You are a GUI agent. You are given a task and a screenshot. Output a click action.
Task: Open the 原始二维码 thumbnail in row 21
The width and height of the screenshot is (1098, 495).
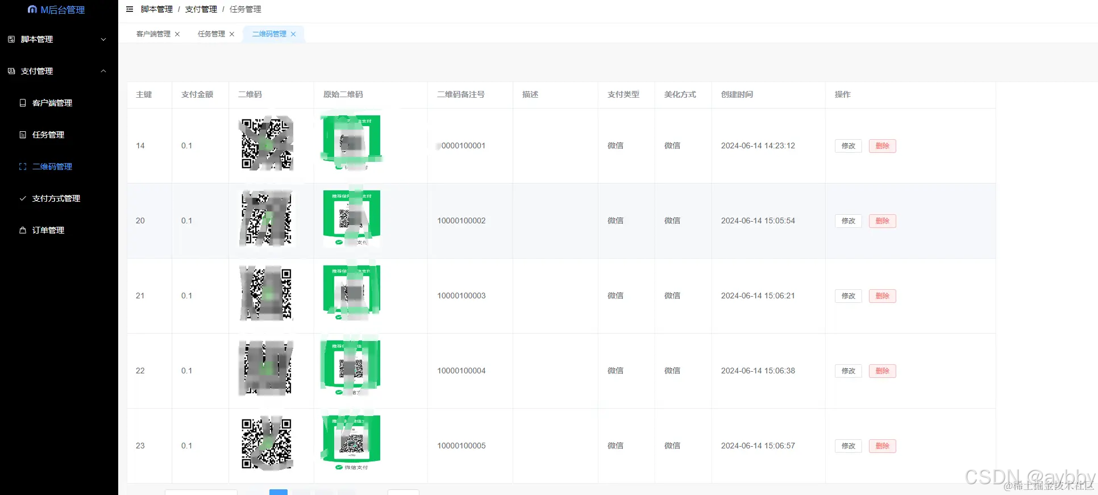(352, 293)
